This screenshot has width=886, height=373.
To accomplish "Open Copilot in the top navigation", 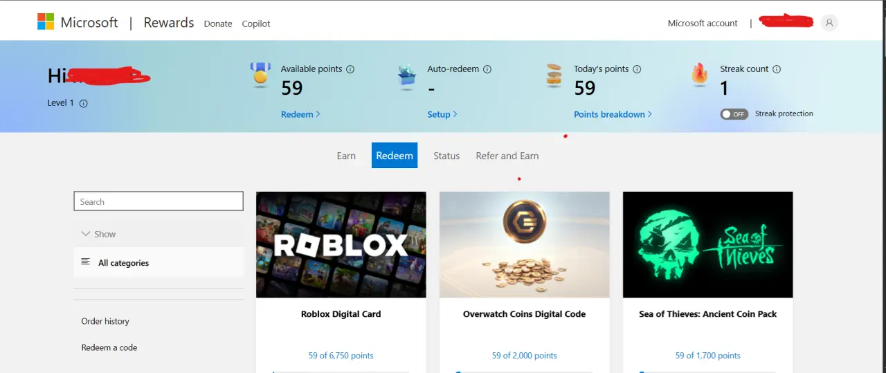I will coord(256,24).
